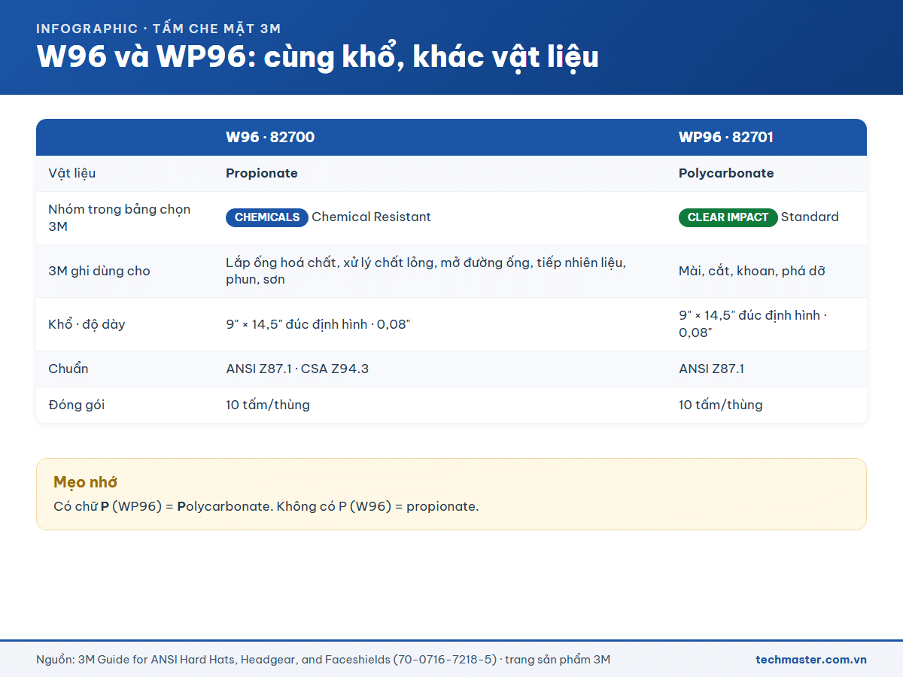This screenshot has height=677, width=903.
Task: Click "10 tấm/thùng" in the WP96 column
Action: pos(721,405)
